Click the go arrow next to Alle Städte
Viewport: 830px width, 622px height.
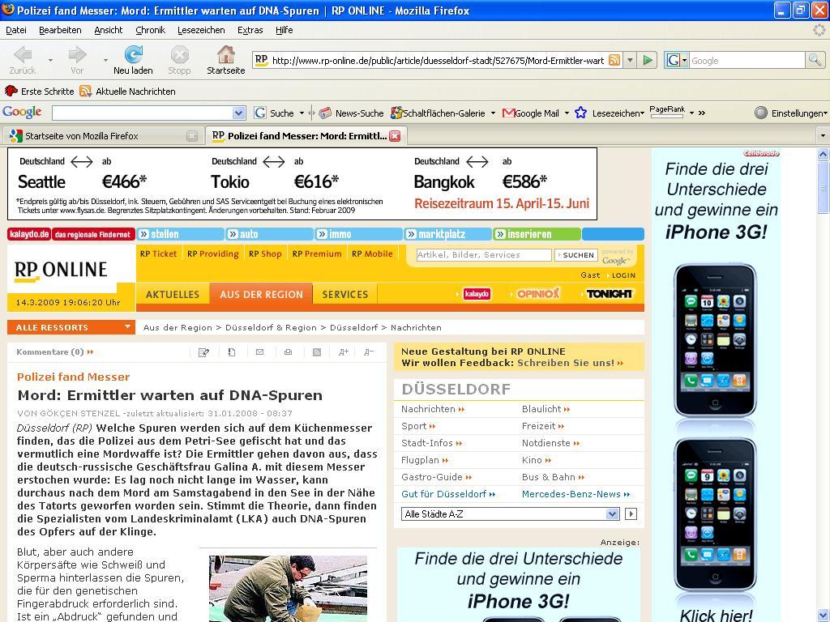coord(631,514)
